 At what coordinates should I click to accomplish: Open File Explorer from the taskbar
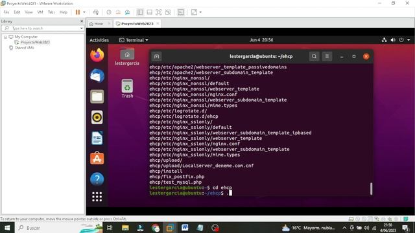pos(125,228)
